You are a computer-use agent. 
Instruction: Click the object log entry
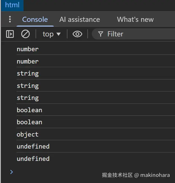pyautogui.click(x=27, y=134)
